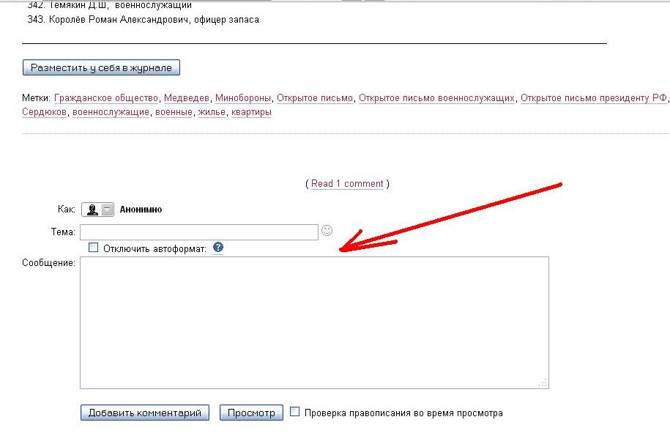Open the Гражданское общество tag link
Image resolution: width=670 pixels, height=436 pixels.
click(106, 98)
